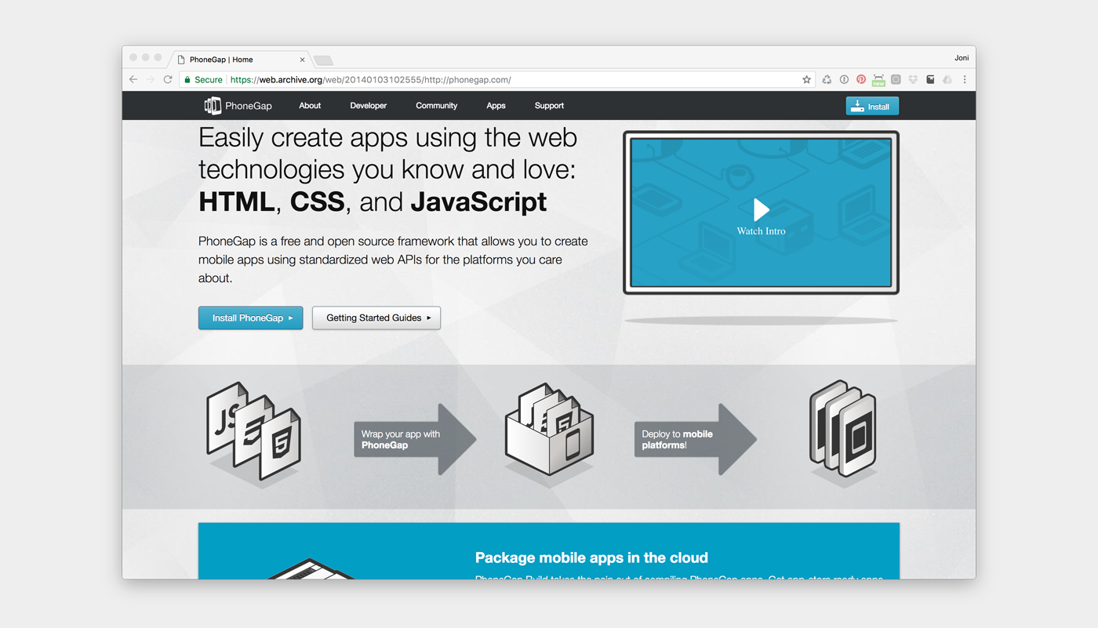Close the PhoneGap Home tab

[303, 60]
